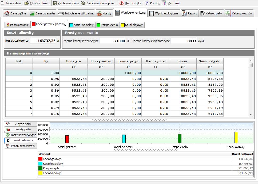The height and width of the screenshot is (184, 258).
Task: Open Katalog paliw tab
Action: [x=211, y=13]
